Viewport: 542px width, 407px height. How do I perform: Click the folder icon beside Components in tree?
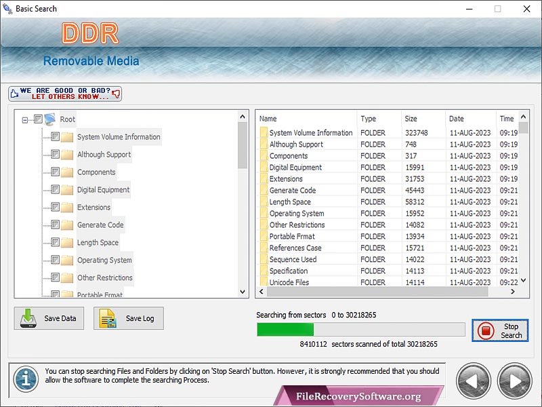(x=67, y=172)
